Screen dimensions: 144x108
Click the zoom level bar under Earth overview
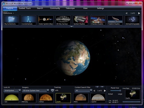click(131, 102)
